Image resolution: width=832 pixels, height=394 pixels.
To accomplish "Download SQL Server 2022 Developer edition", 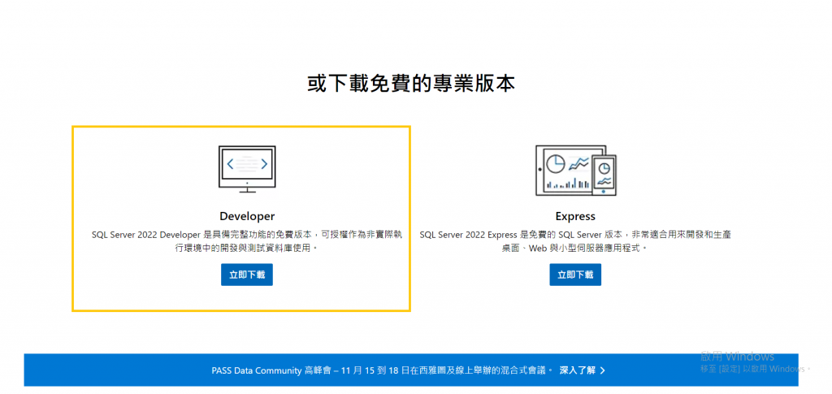I will 247,275.
